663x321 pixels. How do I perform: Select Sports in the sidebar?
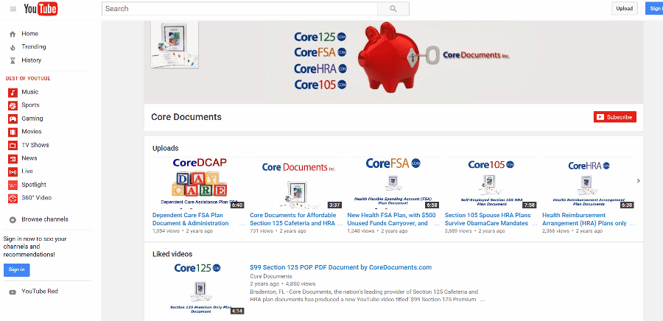[x=30, y=105]
